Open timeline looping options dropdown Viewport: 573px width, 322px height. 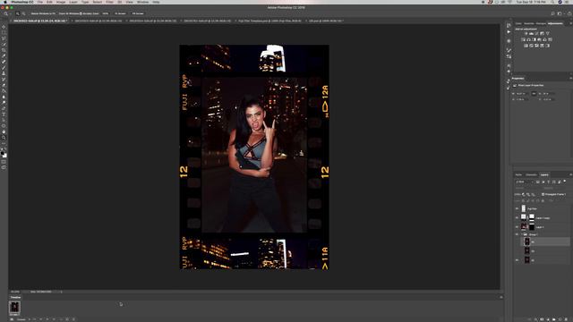21,319
